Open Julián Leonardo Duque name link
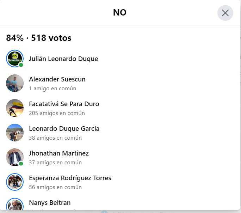 (63, 59)
